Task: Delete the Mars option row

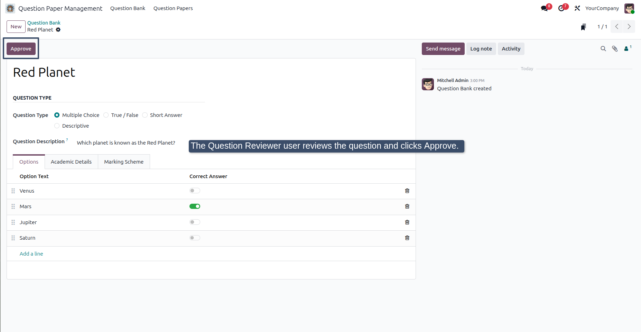Action: click(x=407, y=206)
